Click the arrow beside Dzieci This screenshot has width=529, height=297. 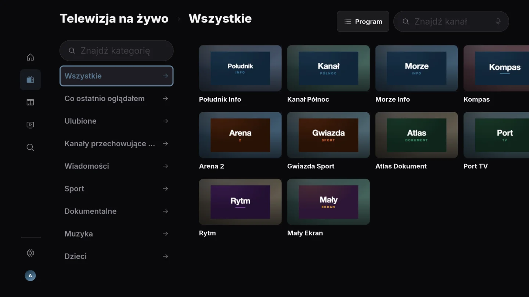tap(165, 256)
